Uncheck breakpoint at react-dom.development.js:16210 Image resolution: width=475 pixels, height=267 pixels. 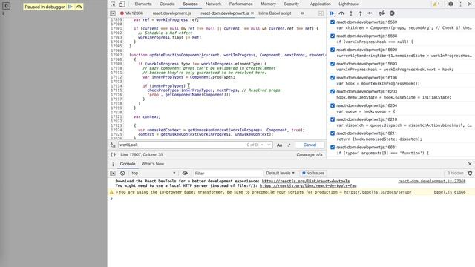(x=332, y=119)
